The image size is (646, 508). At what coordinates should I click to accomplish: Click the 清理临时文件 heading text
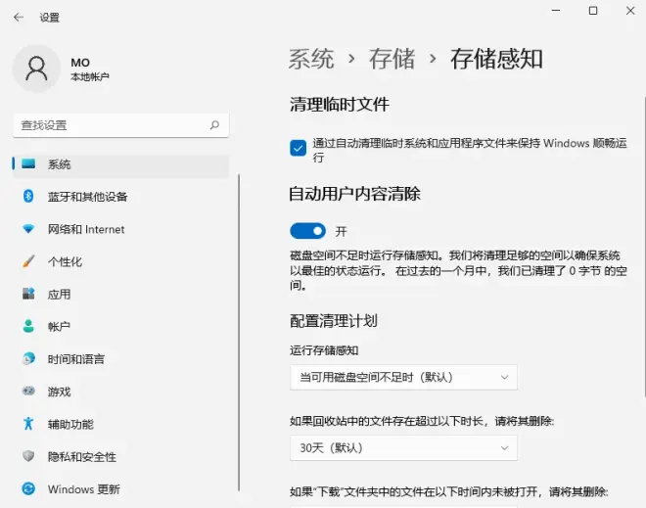coord(339,104)
